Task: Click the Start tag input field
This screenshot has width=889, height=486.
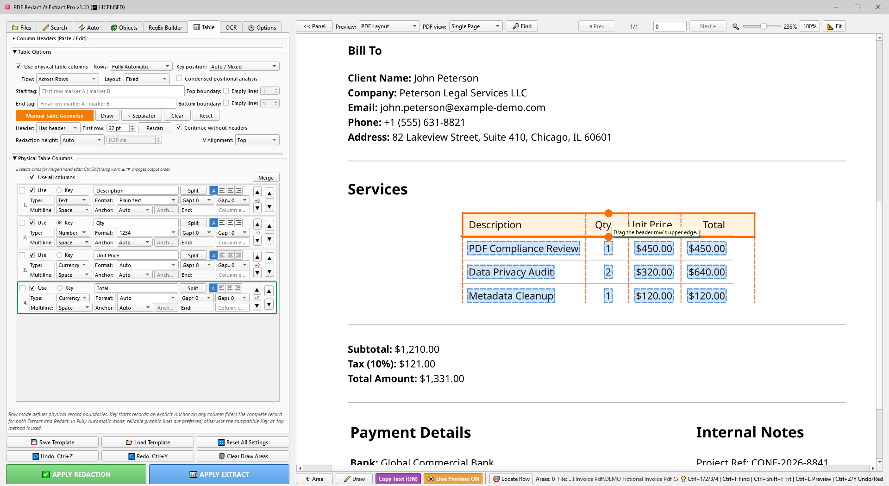Action: point(112,91)
